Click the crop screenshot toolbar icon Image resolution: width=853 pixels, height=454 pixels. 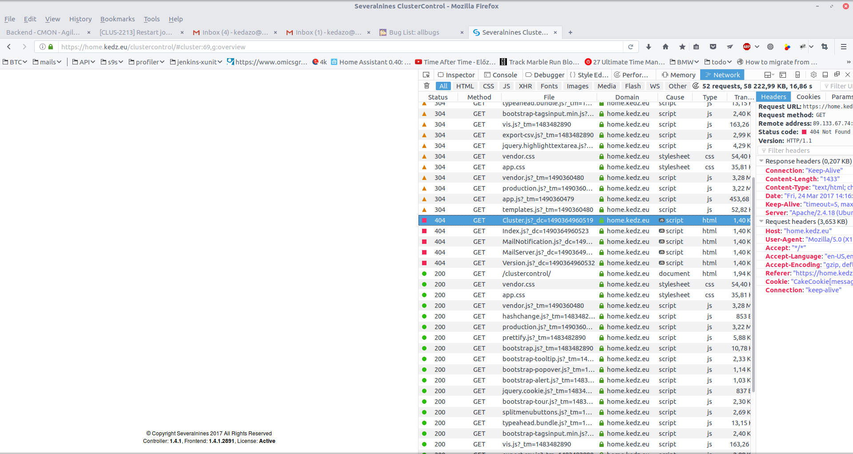(825, 47)
